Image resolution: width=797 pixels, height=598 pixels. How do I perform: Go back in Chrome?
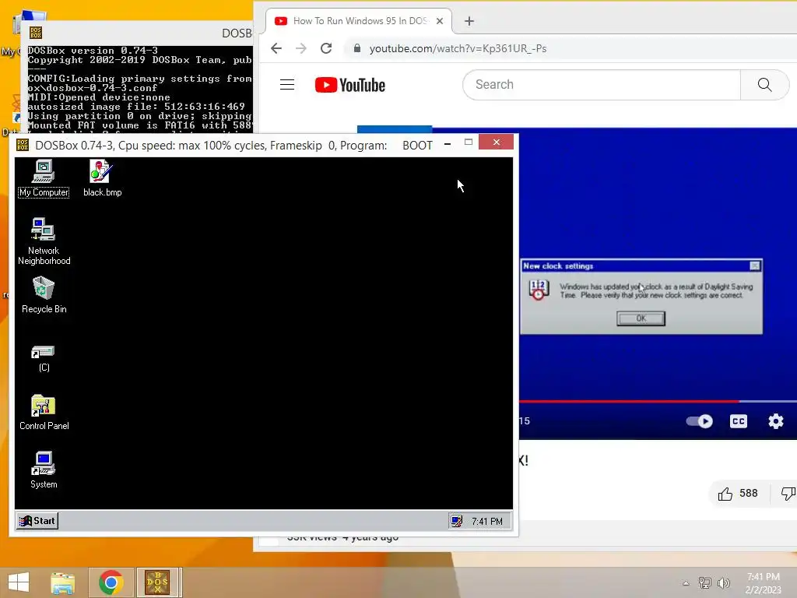click(276, 48)
